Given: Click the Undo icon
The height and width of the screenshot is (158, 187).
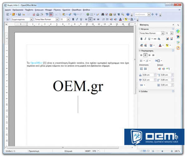Looking at the screenshot, I should (75, 14).
